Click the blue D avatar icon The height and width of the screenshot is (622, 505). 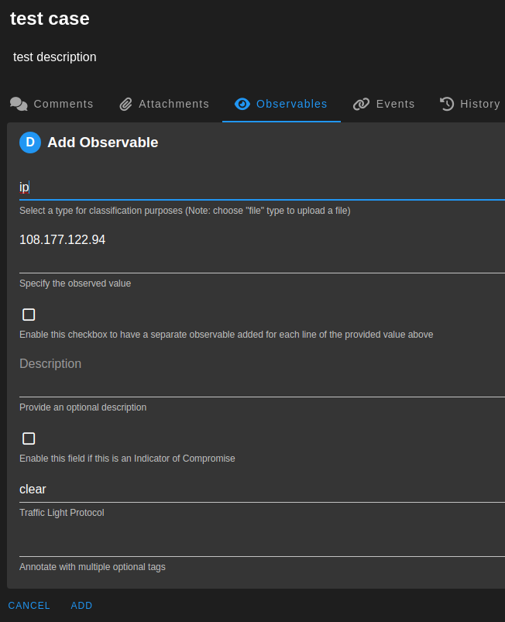30,143
